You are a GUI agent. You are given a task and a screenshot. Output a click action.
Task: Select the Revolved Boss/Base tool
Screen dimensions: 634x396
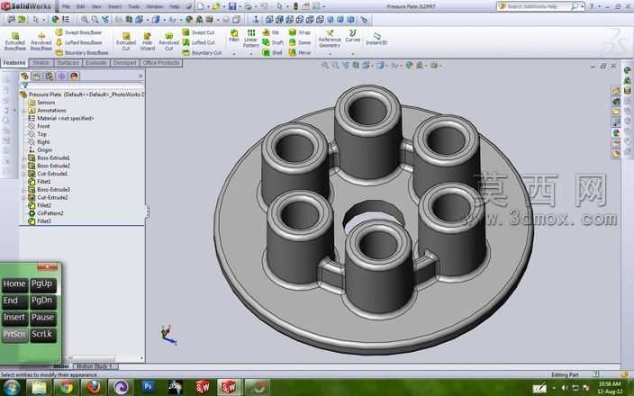(x=41, y=41)
